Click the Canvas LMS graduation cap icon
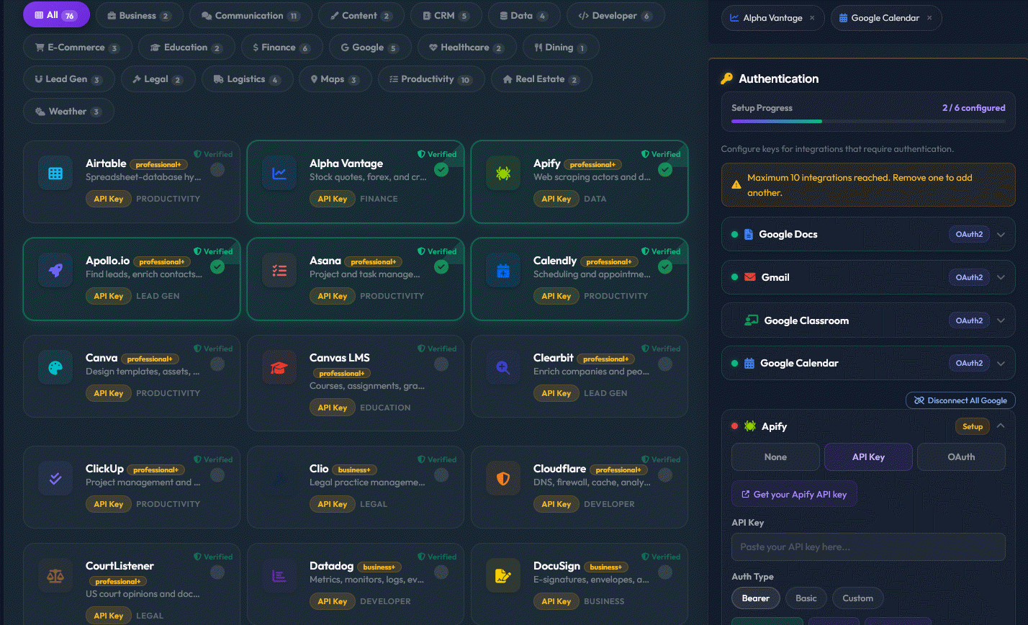 [279, 367]
